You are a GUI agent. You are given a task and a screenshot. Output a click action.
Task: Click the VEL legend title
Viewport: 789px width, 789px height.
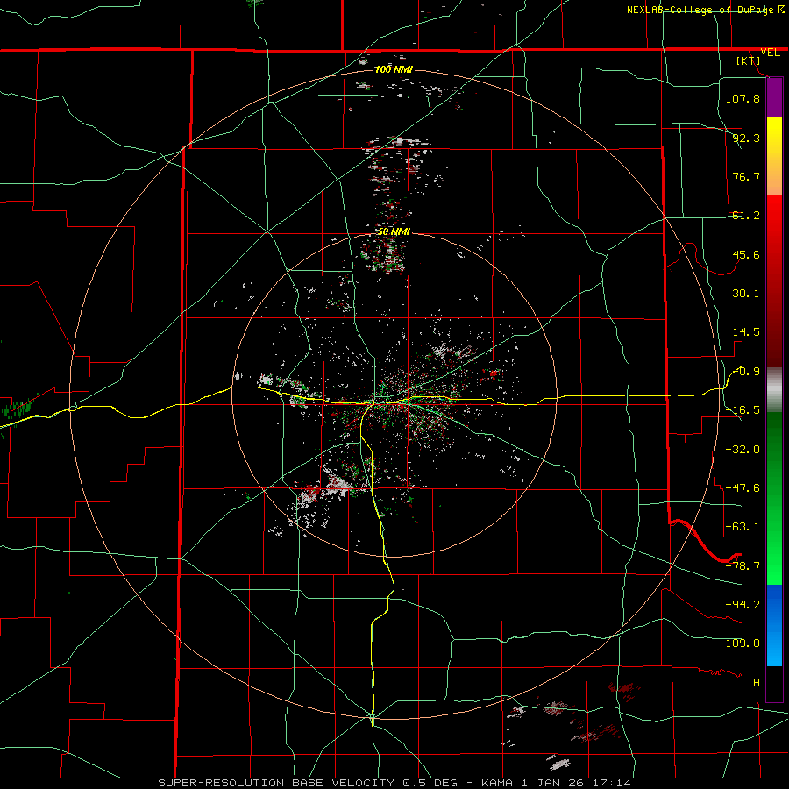(x=770, y=53)
